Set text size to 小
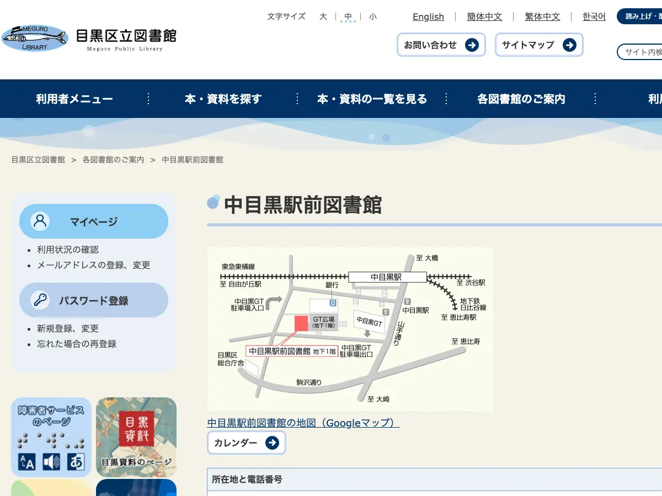Viewport: 662px width, 496px height. tap(373, 17)
